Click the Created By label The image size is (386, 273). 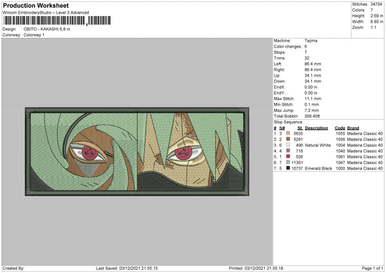pos(14,268)
